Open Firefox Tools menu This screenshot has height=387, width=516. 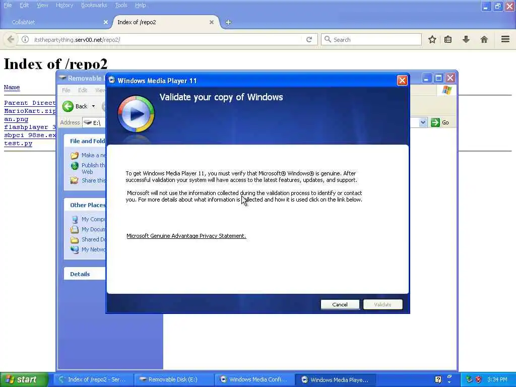pyautogui.click(x=121, y=5)
